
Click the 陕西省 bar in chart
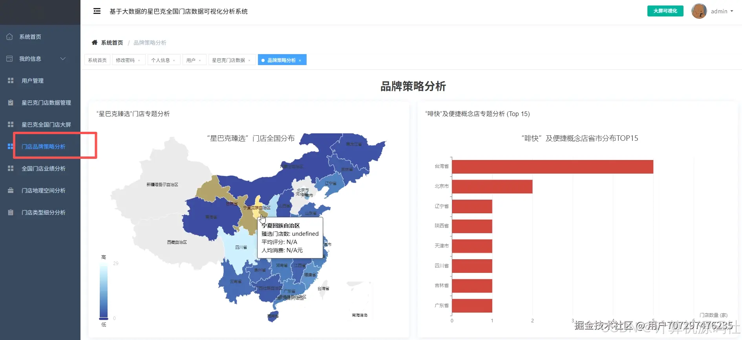472,226
